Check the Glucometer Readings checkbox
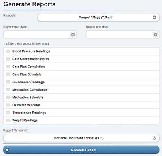 [x=8, y=82]
